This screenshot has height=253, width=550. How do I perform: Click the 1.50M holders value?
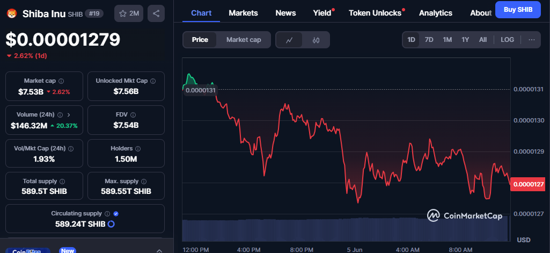[126, 159]
